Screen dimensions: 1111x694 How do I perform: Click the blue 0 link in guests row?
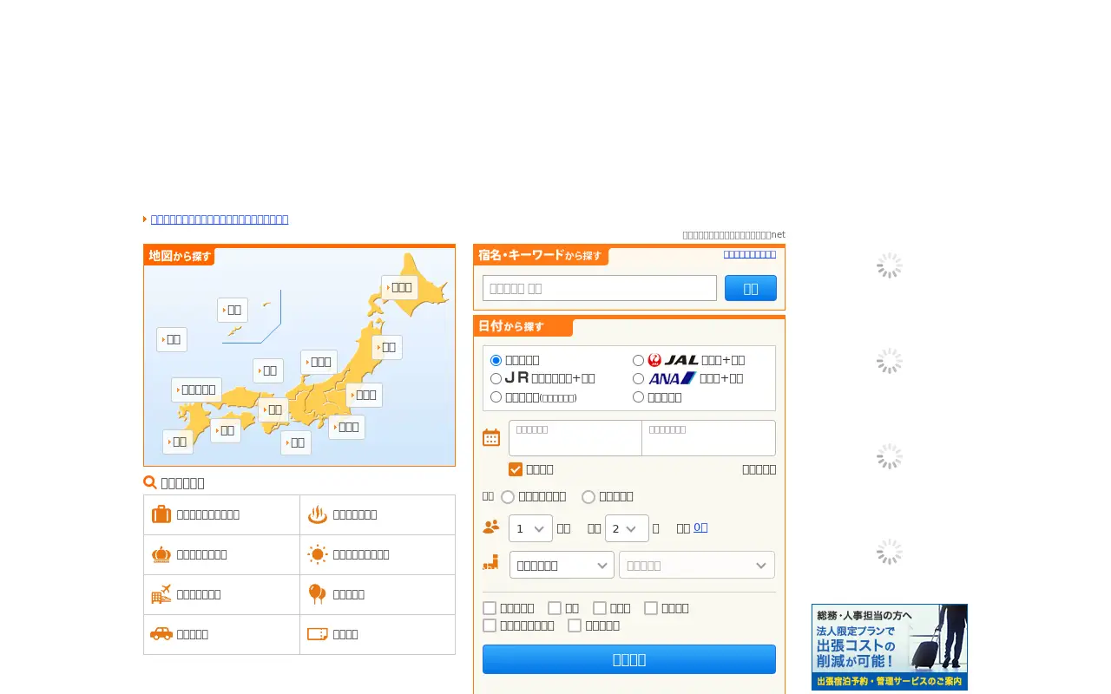(700, 527)
